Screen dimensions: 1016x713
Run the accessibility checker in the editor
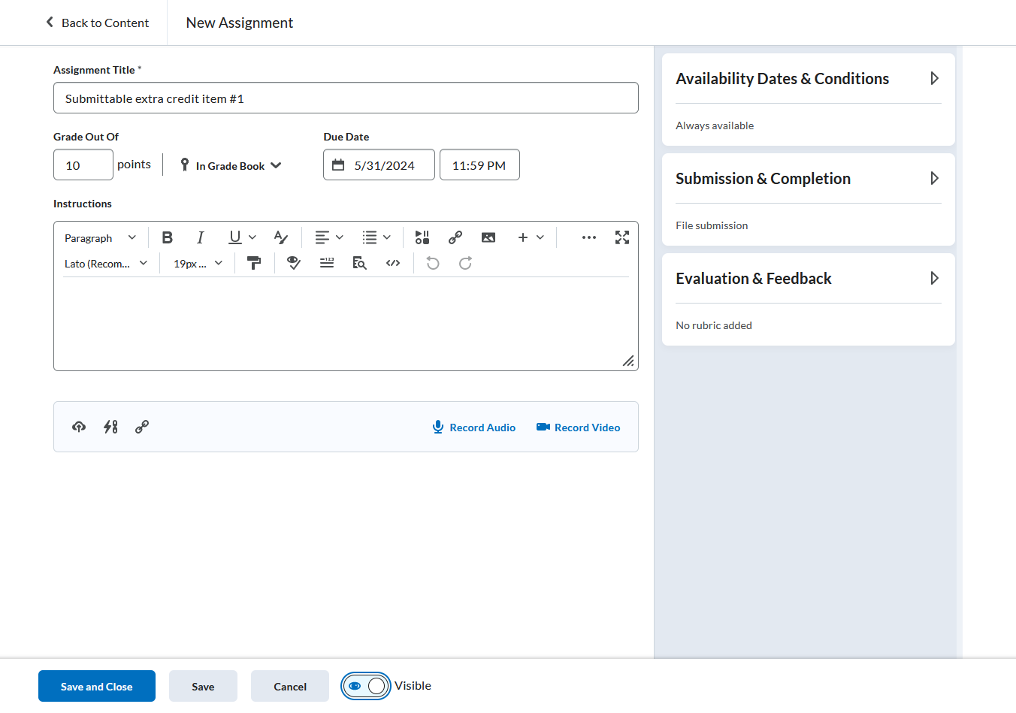(x=293, y=263)
